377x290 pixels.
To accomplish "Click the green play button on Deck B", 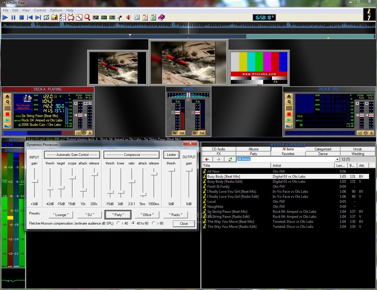I will pos(289,120).
